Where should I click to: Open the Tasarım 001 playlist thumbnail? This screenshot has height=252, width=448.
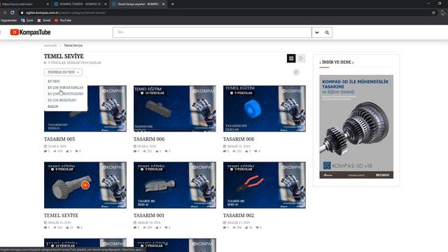pos(174,185)
